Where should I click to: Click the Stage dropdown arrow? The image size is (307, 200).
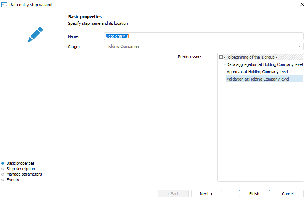pos(300,47)
